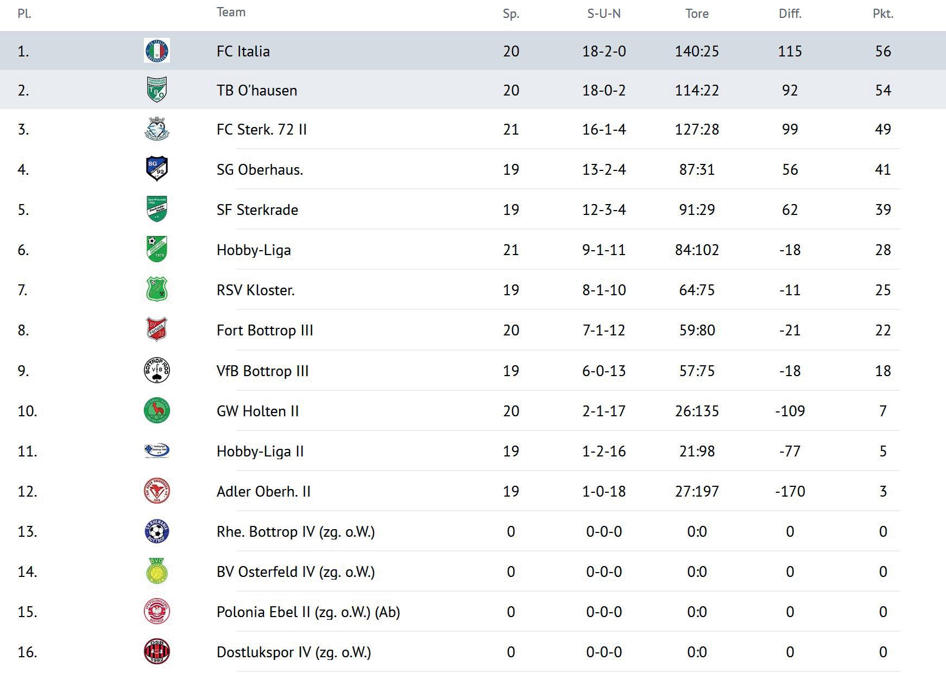
Task: Open the RSV Kloster. team link
Action: [255, 290]
